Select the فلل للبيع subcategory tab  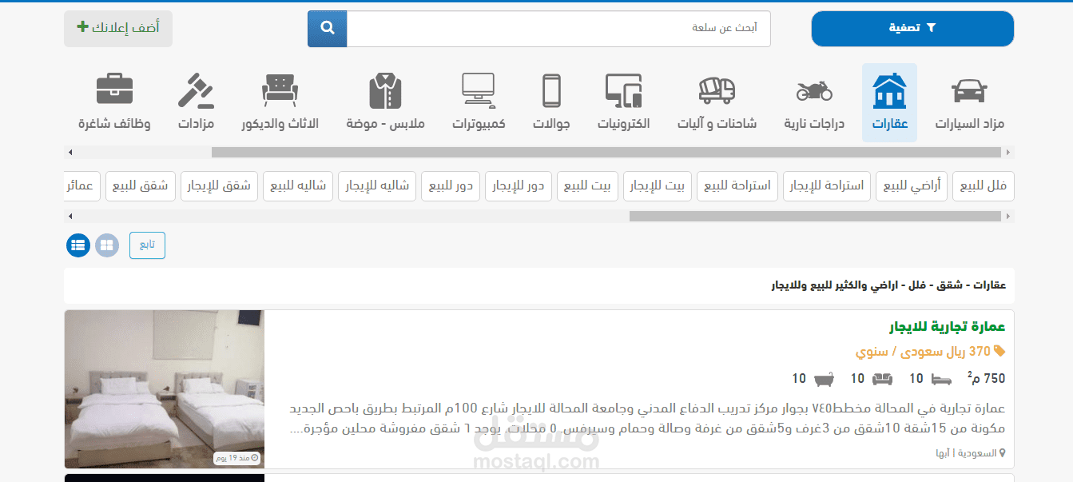pyautogui.click(x=983, y=185)
